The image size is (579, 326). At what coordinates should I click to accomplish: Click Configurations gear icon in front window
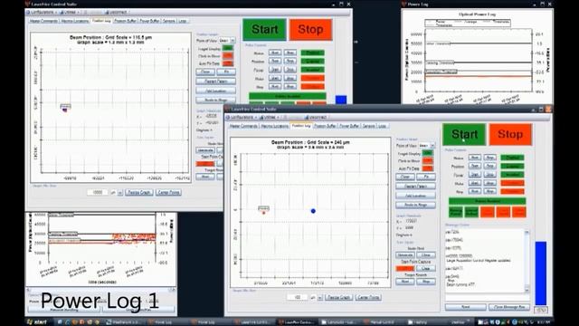coord(229,117)
